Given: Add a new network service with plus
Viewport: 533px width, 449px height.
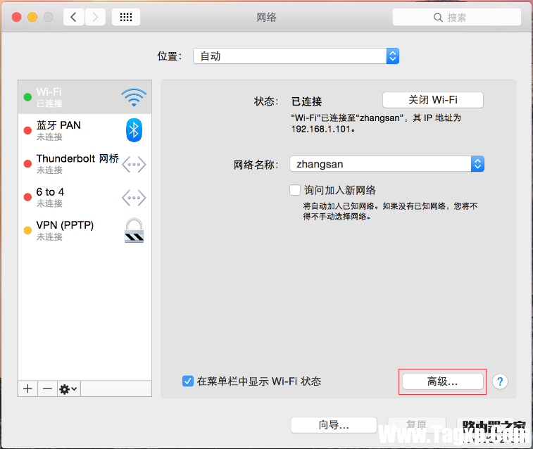Looking at the screenshot, I should [28, 388].
